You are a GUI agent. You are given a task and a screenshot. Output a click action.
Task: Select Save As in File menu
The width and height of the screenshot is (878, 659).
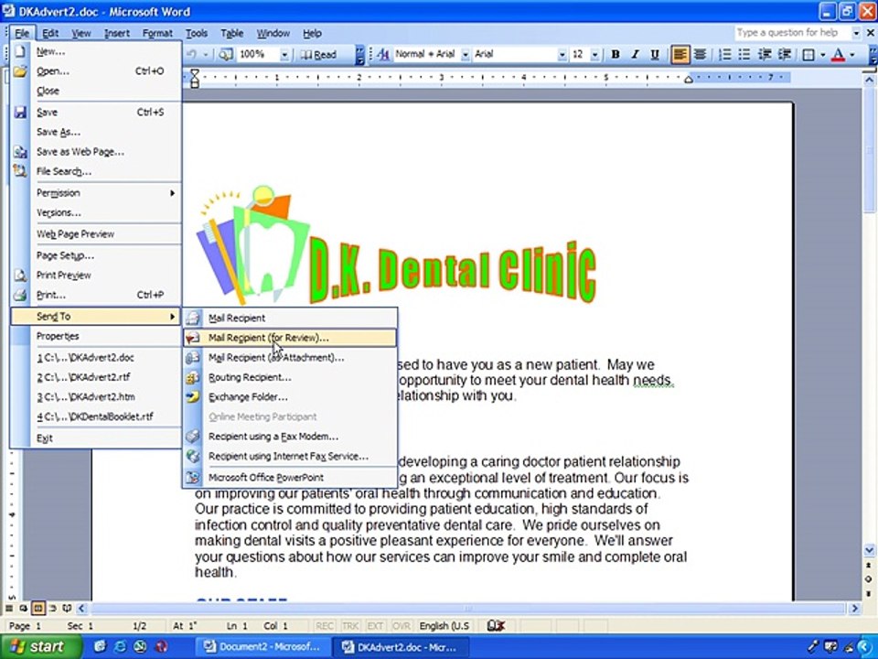(96, 132)
